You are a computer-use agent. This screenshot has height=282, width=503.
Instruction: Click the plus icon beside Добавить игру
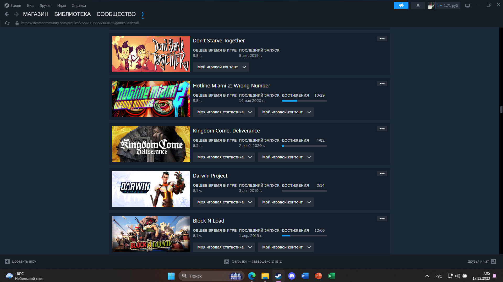[x=7, y=261]
